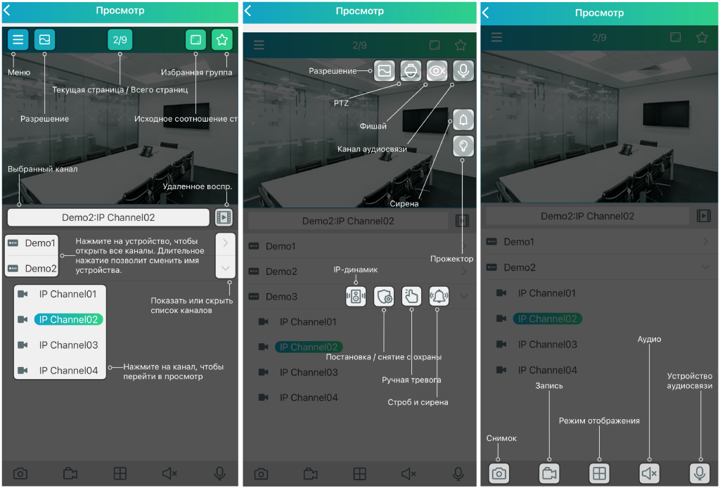This screenshot has height=488, width=720.
Task: Toggle arm/disarm shield icon
Action: [384, 297]
